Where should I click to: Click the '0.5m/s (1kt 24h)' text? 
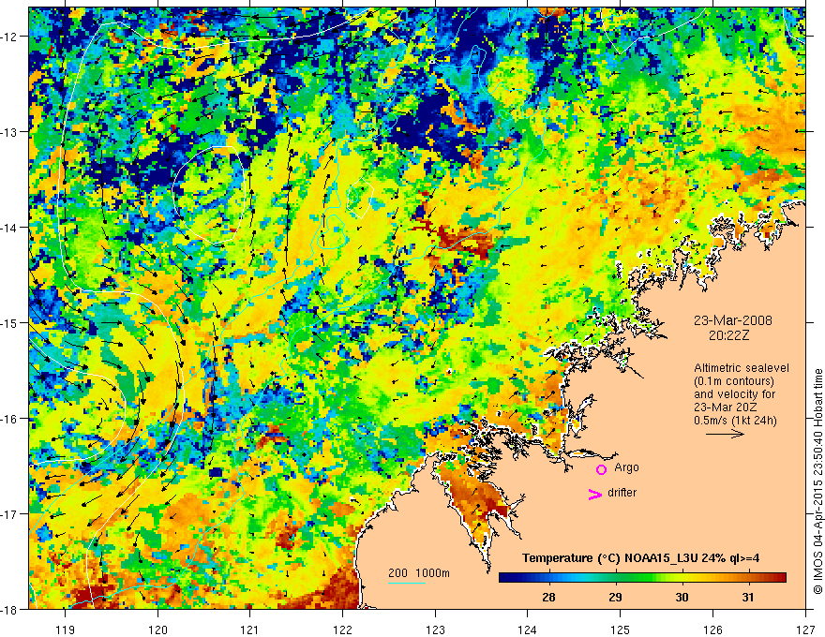tap(736, 421)
